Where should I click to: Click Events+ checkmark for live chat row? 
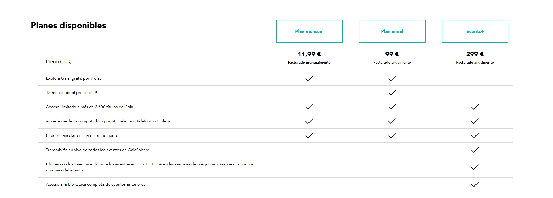(x=475, y=167)
